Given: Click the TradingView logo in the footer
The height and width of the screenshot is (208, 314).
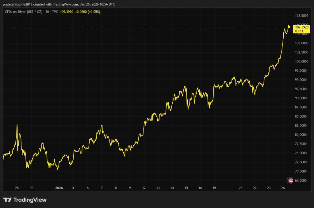Looking at the screenshot, I should click(x=25, y=200).
